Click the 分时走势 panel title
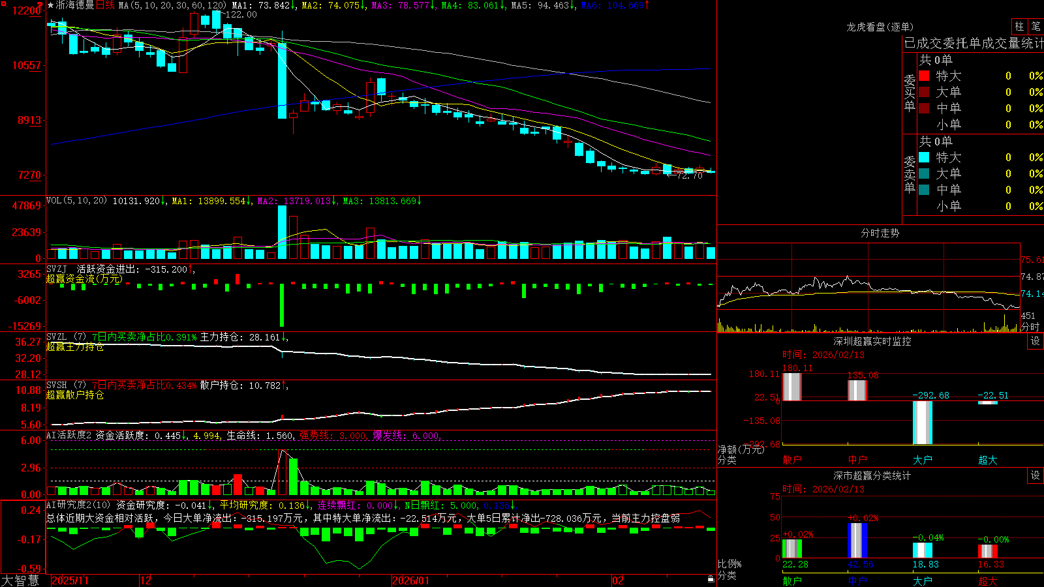This screenshot has height=587, width=1044. point(880,233)
